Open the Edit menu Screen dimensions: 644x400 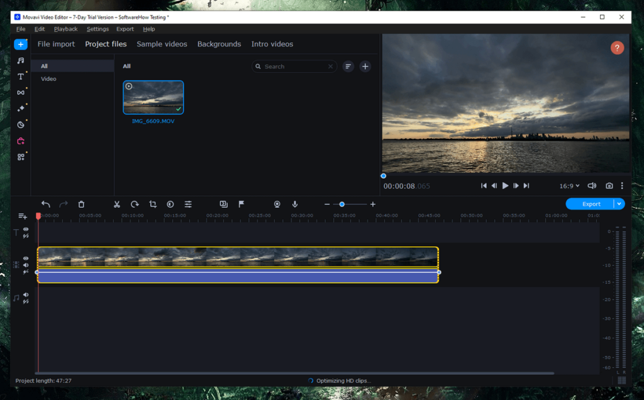coord(40,29)
